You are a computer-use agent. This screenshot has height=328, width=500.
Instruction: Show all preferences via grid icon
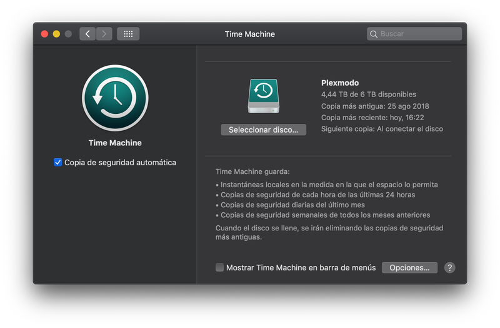[128, 34]
